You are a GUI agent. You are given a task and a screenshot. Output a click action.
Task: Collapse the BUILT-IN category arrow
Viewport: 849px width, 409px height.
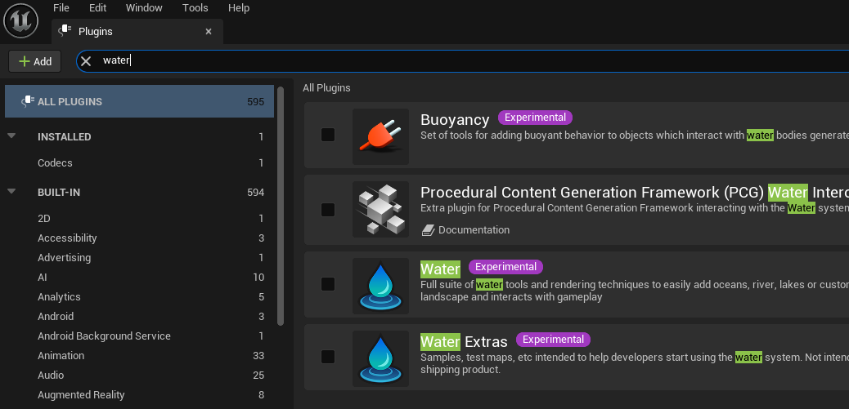click(12, 191)
